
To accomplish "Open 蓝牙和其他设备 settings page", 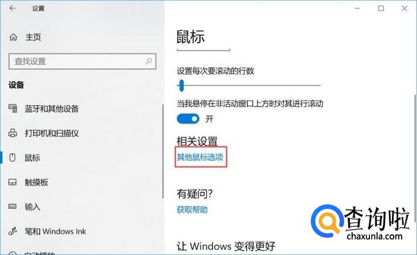I will [x=51, y=108].
